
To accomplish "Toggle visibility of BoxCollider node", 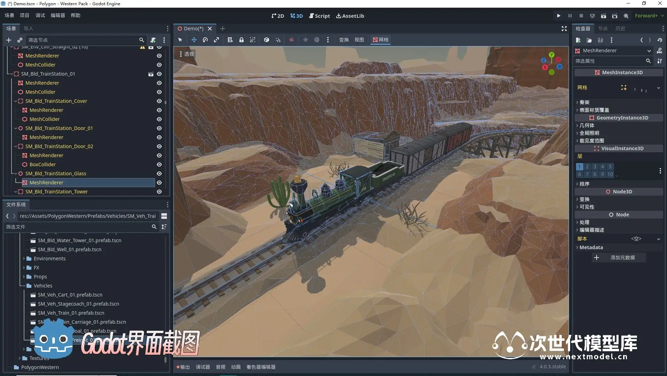I will pos(159,164).
